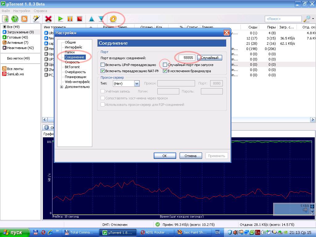
Task: Uncheck the firewall exceptions checkbox
Action: (165, 71)
